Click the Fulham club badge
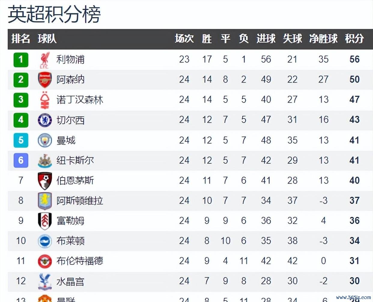373x302 pixels. point(45,221)
